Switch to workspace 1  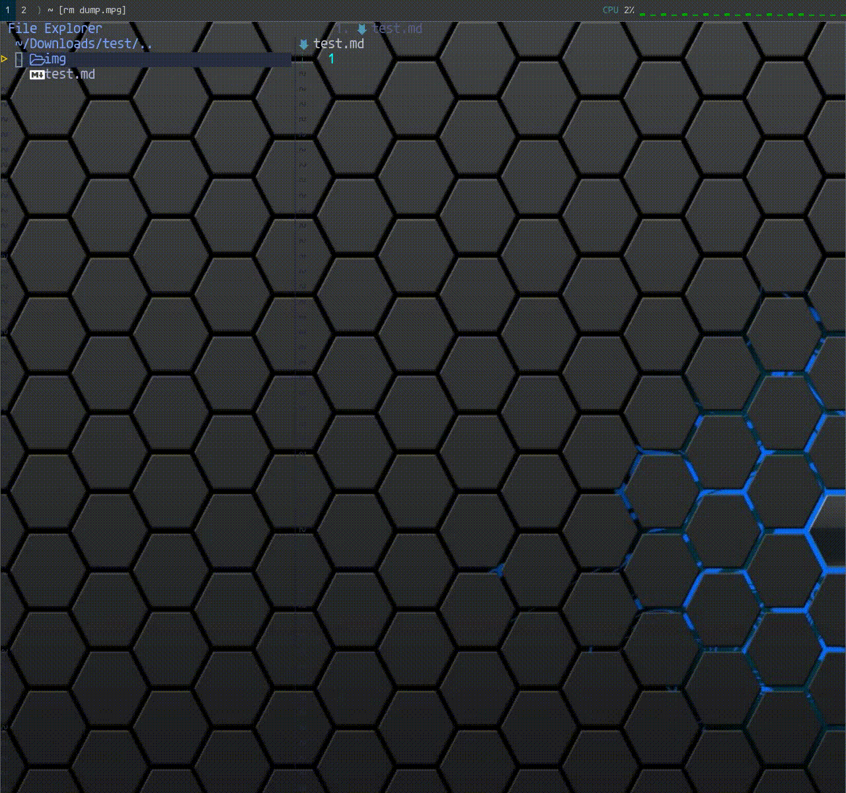7,10
